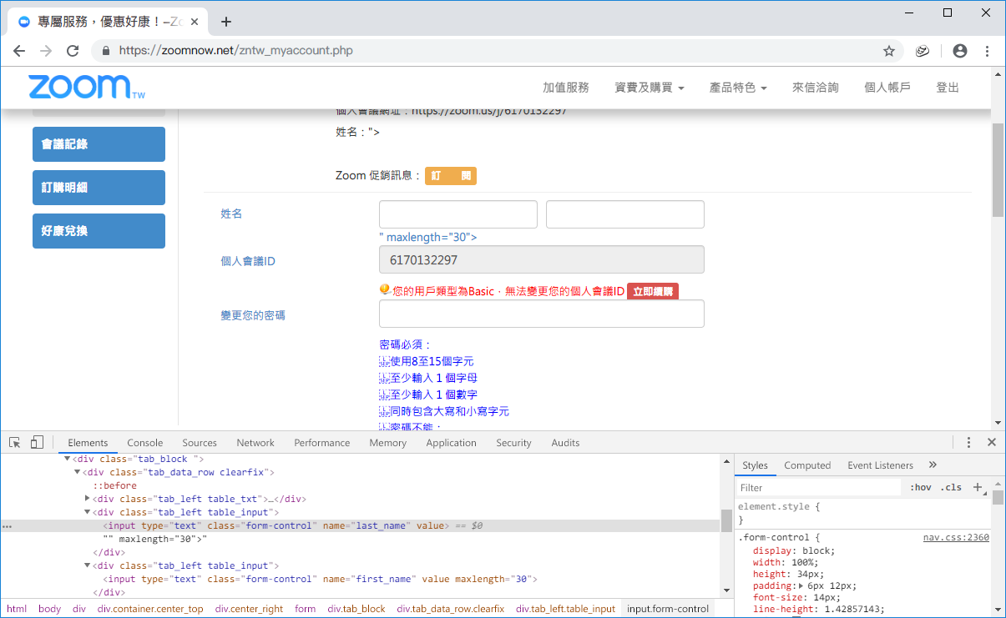Select the input first_name DOM line
1006x618 pixels.
point(320,579)
